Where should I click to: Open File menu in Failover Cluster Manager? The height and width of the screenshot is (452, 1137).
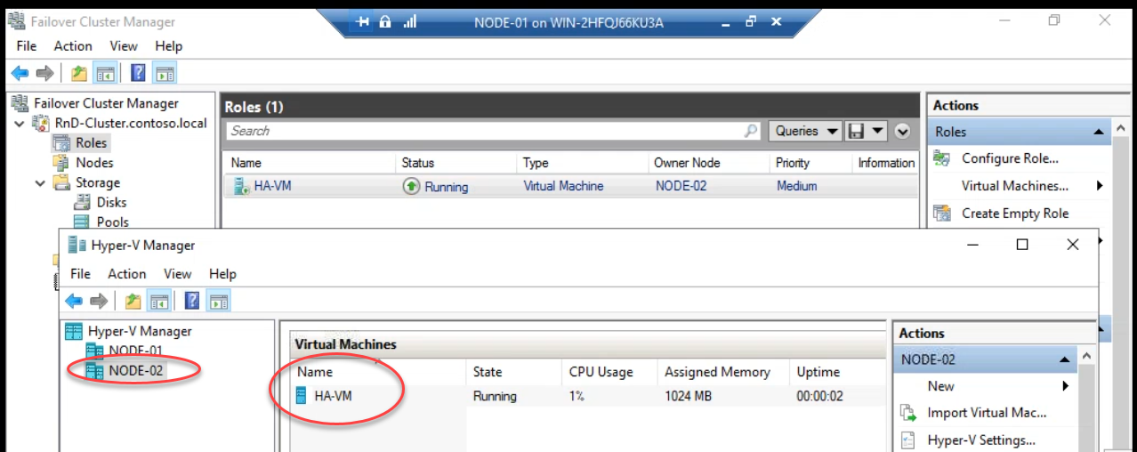[x=27, y=45]
